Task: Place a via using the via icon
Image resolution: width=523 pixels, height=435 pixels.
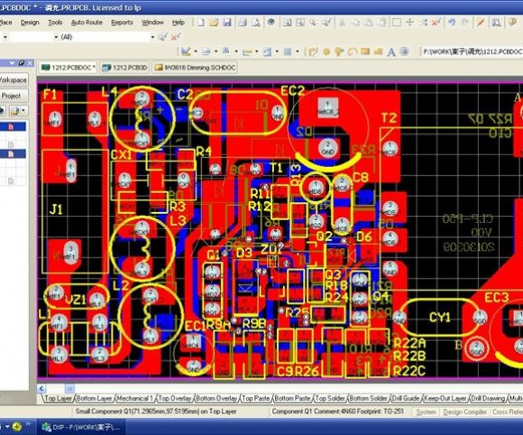Action: point(339,51)
